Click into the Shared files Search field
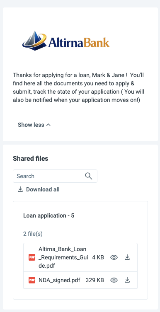 coord(55,176)
